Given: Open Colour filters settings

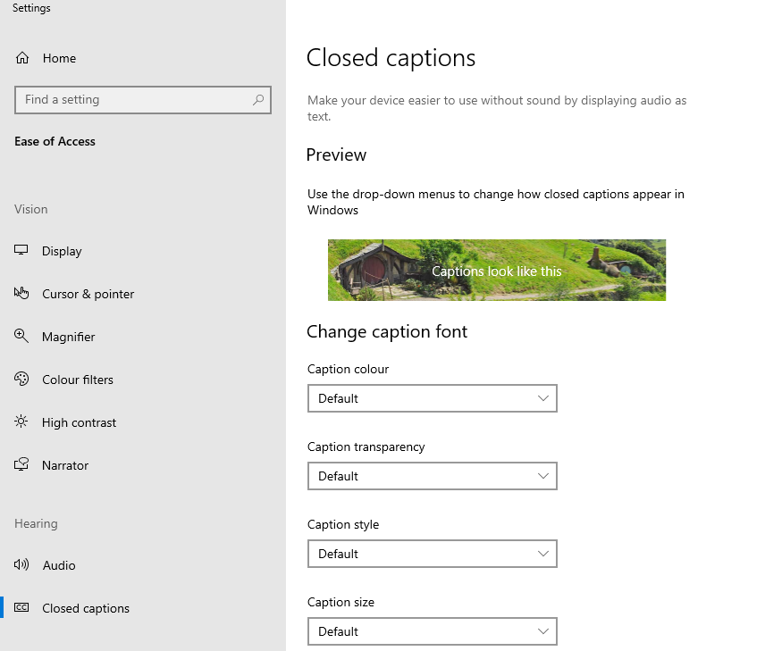Looking at the screenshot, I should [143, 380].
